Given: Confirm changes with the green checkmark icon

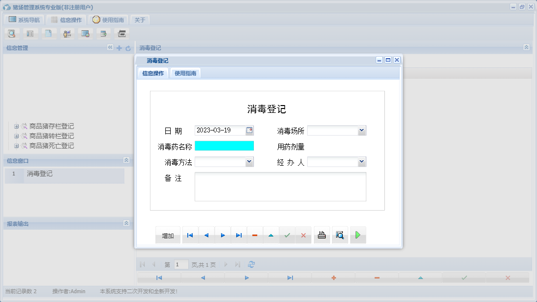Looking at the screenshot, I should (287, 235).
